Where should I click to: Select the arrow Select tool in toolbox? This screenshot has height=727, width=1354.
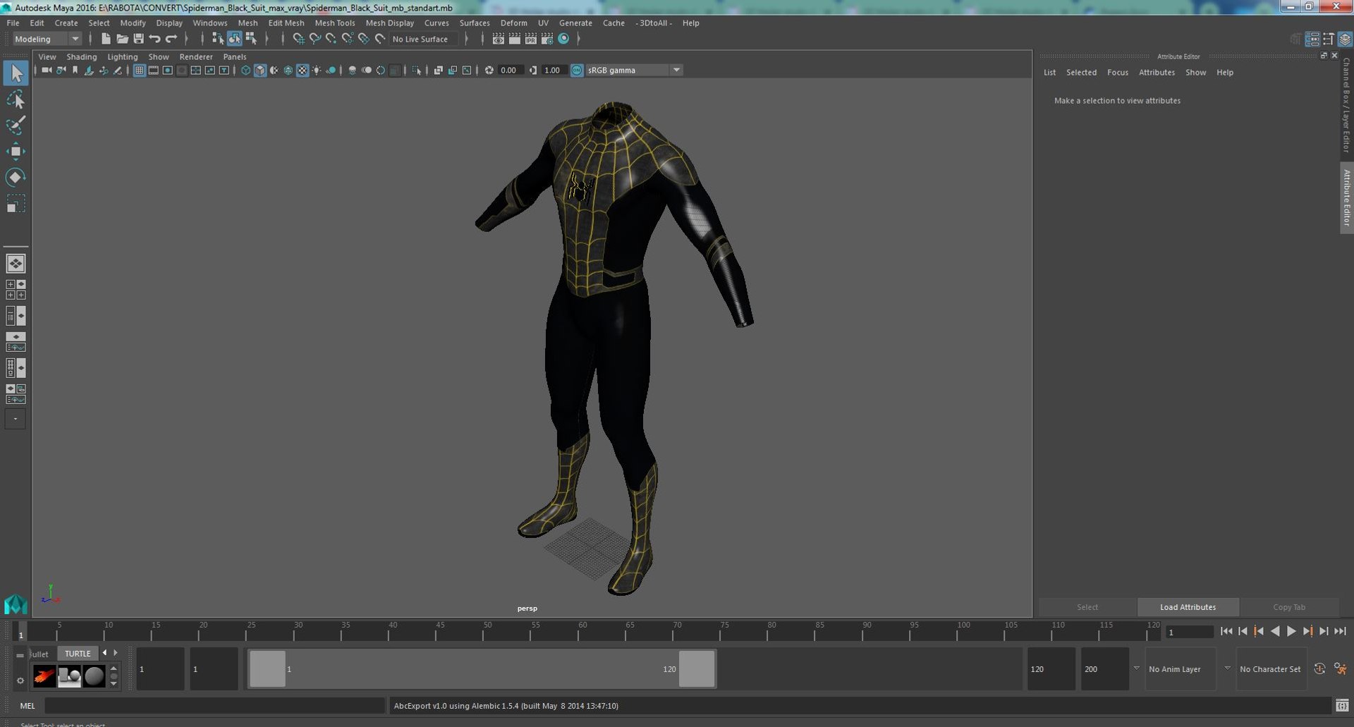tap(16, 73)
